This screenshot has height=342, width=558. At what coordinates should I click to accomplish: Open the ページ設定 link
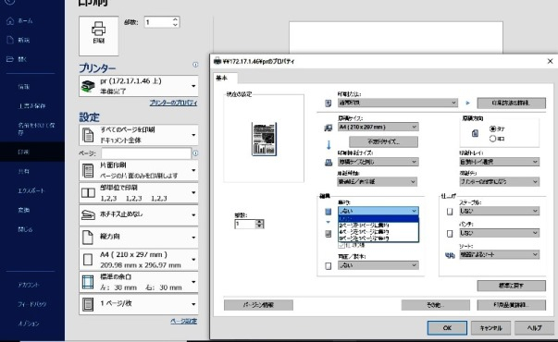(183, 322)
